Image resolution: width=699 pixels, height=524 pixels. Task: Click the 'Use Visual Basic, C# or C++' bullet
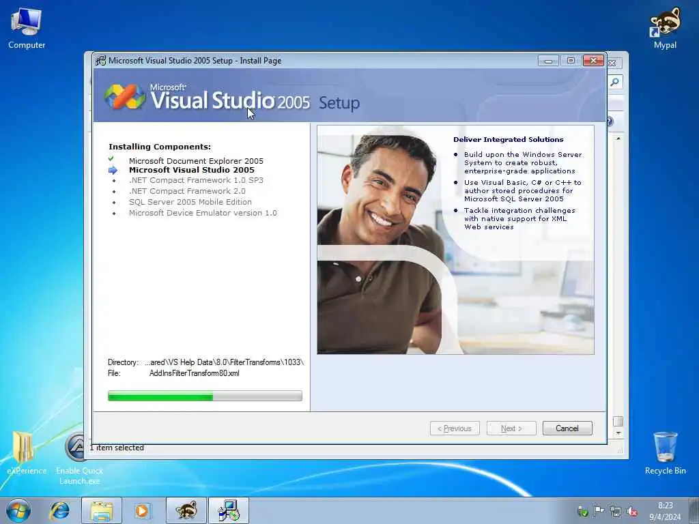pyautogui.click(x=523, y=191)
